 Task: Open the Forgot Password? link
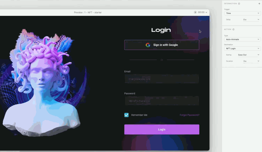point(189,115)
